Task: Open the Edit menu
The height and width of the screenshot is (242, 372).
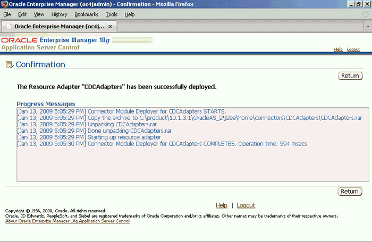Action: (22, 14)
